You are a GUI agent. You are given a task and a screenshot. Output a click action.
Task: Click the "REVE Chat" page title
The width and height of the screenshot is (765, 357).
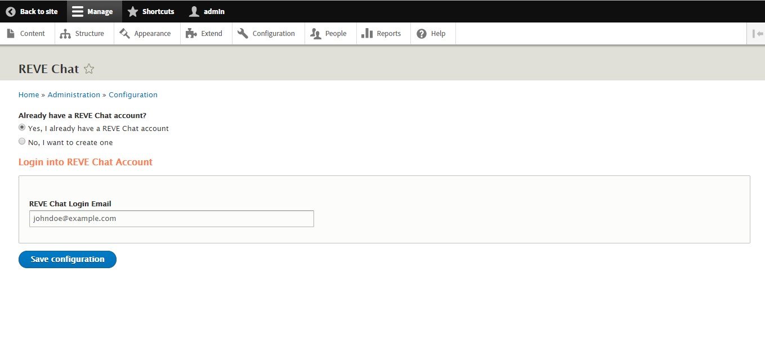[x=49, y=69]
